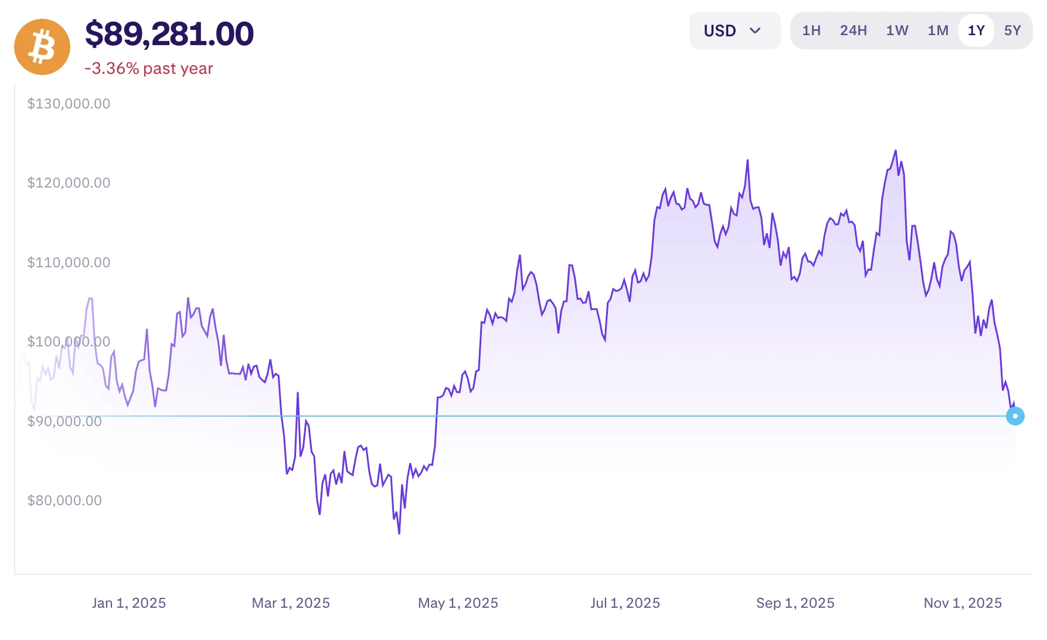Select the active 1Y range option

(976, 30)
